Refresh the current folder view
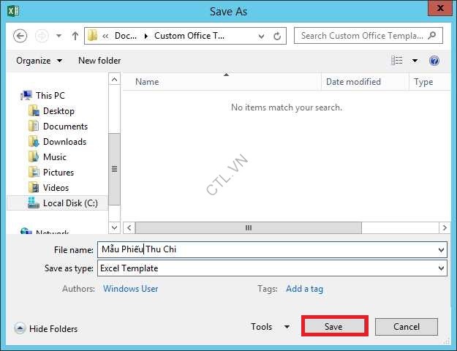The width and height of the screenshot is (457, 351). point(277,36)
